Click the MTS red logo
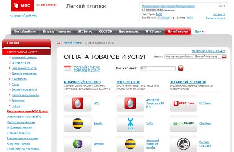This screenshot has width=234, height=152. (22, 5)
